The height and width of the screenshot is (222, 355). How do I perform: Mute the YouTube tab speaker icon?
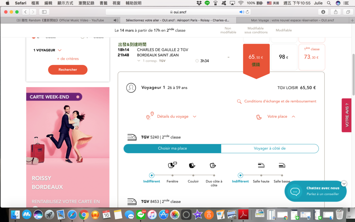(116, 20)
